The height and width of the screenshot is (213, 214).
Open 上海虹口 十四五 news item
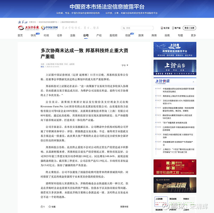178,151
